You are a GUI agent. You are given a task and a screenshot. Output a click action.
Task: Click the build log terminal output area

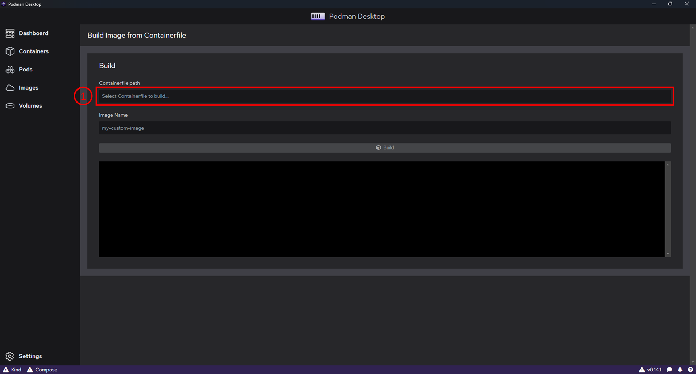coord(382,209)
